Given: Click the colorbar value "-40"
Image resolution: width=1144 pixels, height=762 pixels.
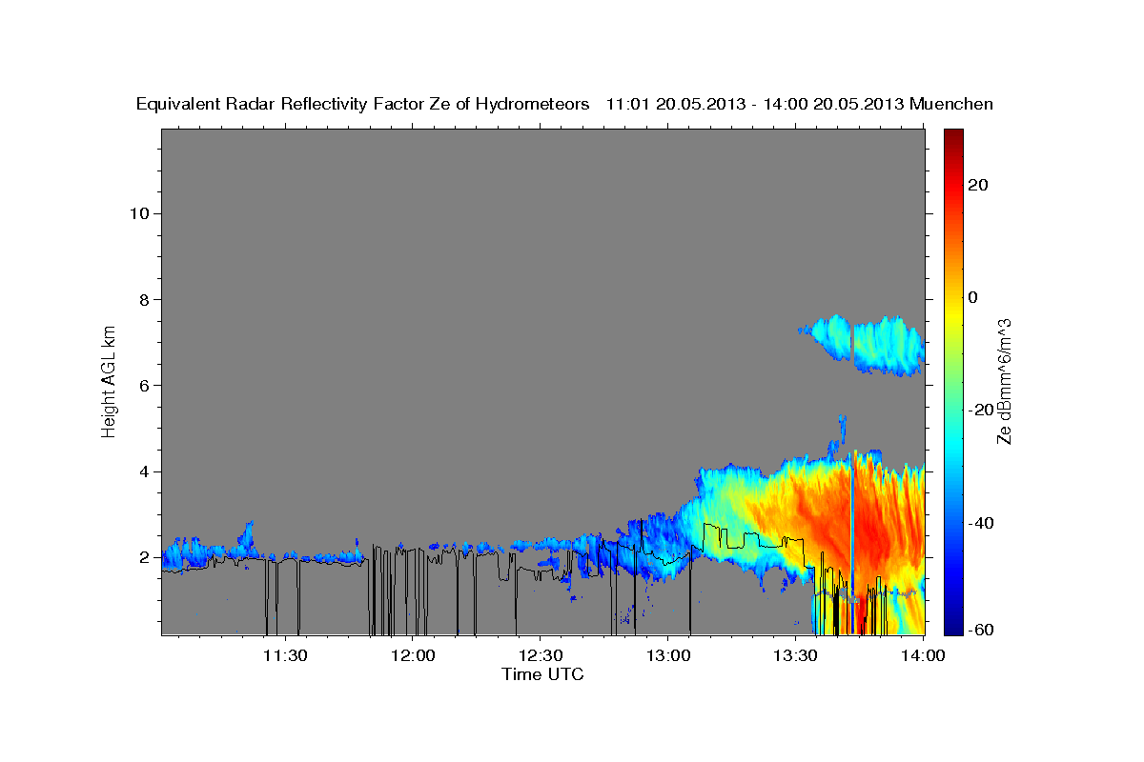Looking at the screenshot, I should click(980, 523).
